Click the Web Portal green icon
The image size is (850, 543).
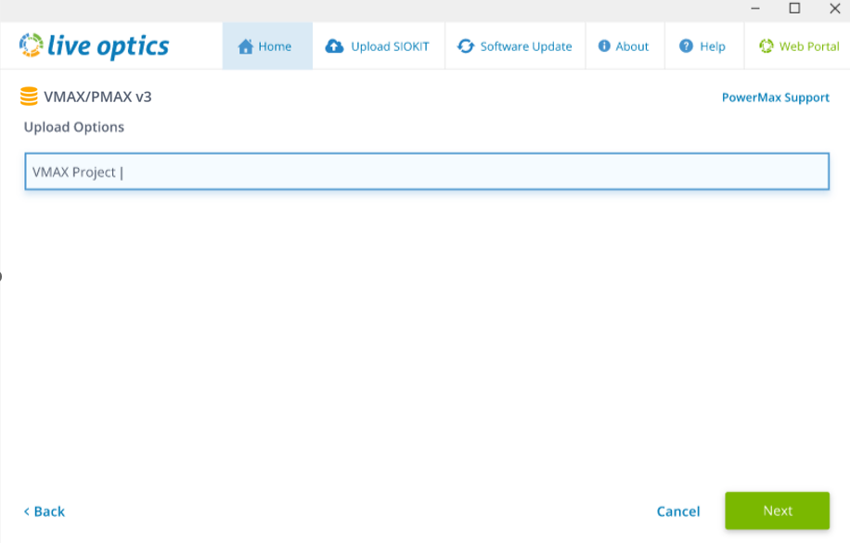point(766,46)
